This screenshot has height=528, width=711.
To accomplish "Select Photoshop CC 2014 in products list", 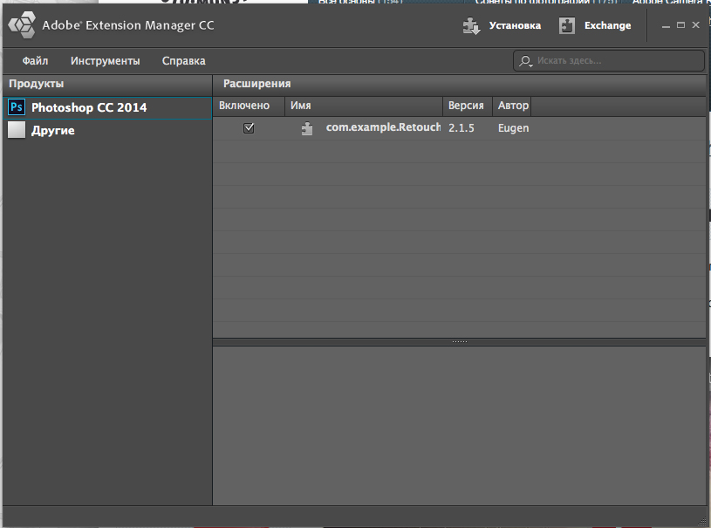I will pyautogui.click(x=107, y=108).
